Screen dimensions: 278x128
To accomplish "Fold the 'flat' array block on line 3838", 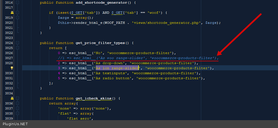I will (18, 113).
